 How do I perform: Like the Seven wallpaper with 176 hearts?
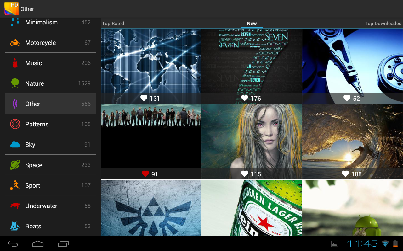click(x=245, y=98)
